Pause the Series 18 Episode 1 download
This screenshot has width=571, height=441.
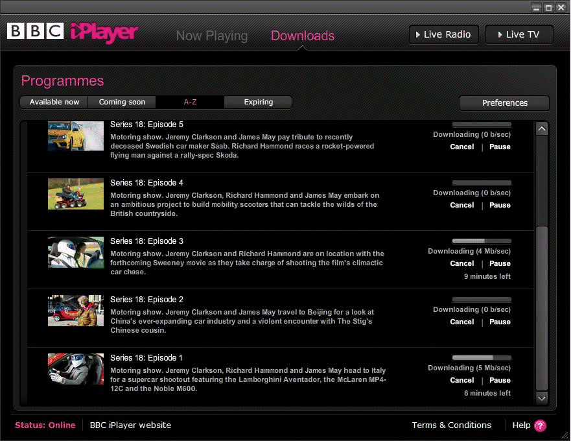[500, 381]
